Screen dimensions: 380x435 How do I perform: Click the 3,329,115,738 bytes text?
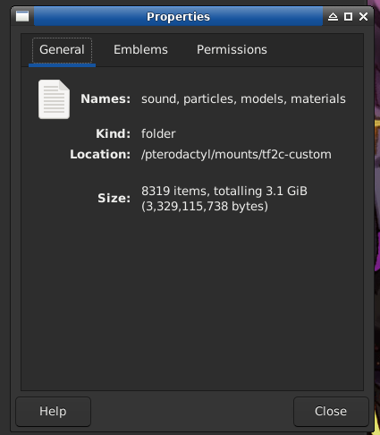pos(205,206)
